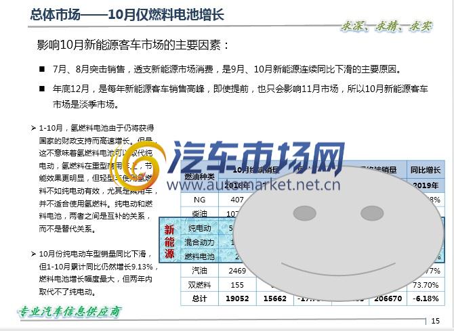
Task: Click the value 73.70% in 双燃料 row
Action: (x=426, y=285)
